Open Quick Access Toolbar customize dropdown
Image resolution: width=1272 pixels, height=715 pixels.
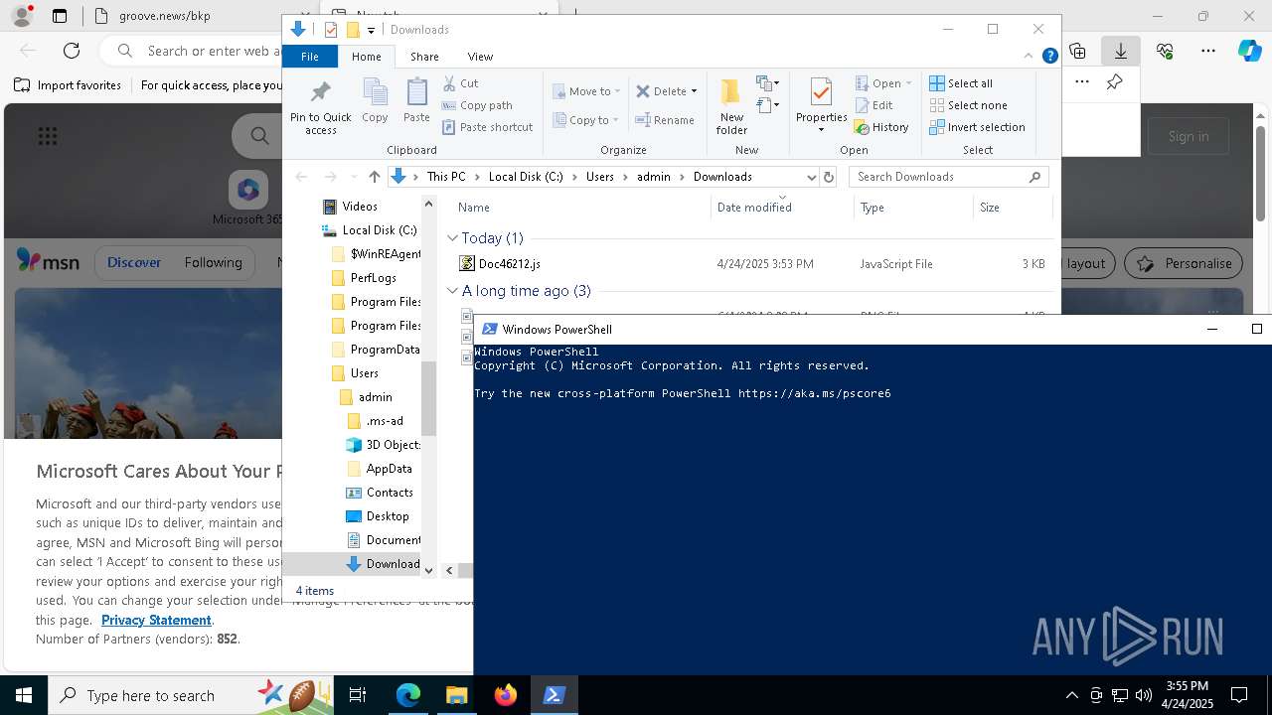[372, 30]
